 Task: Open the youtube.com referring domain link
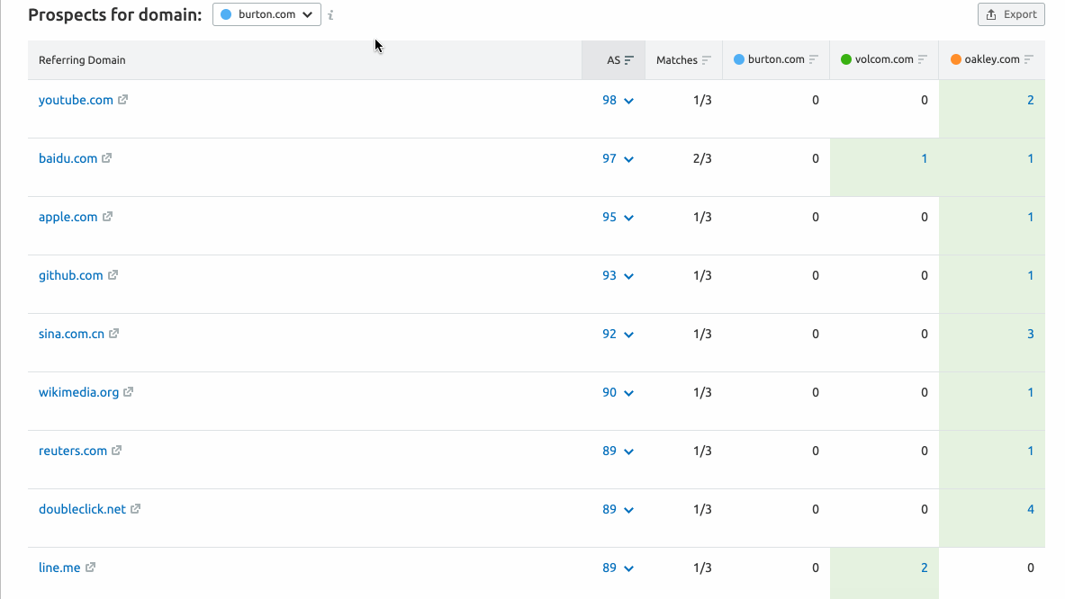(76, 100)
